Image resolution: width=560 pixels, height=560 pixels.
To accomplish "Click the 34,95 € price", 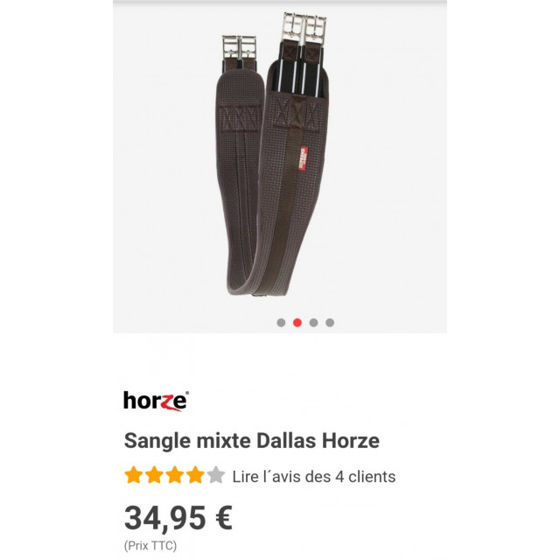I will tap(178, 518).
